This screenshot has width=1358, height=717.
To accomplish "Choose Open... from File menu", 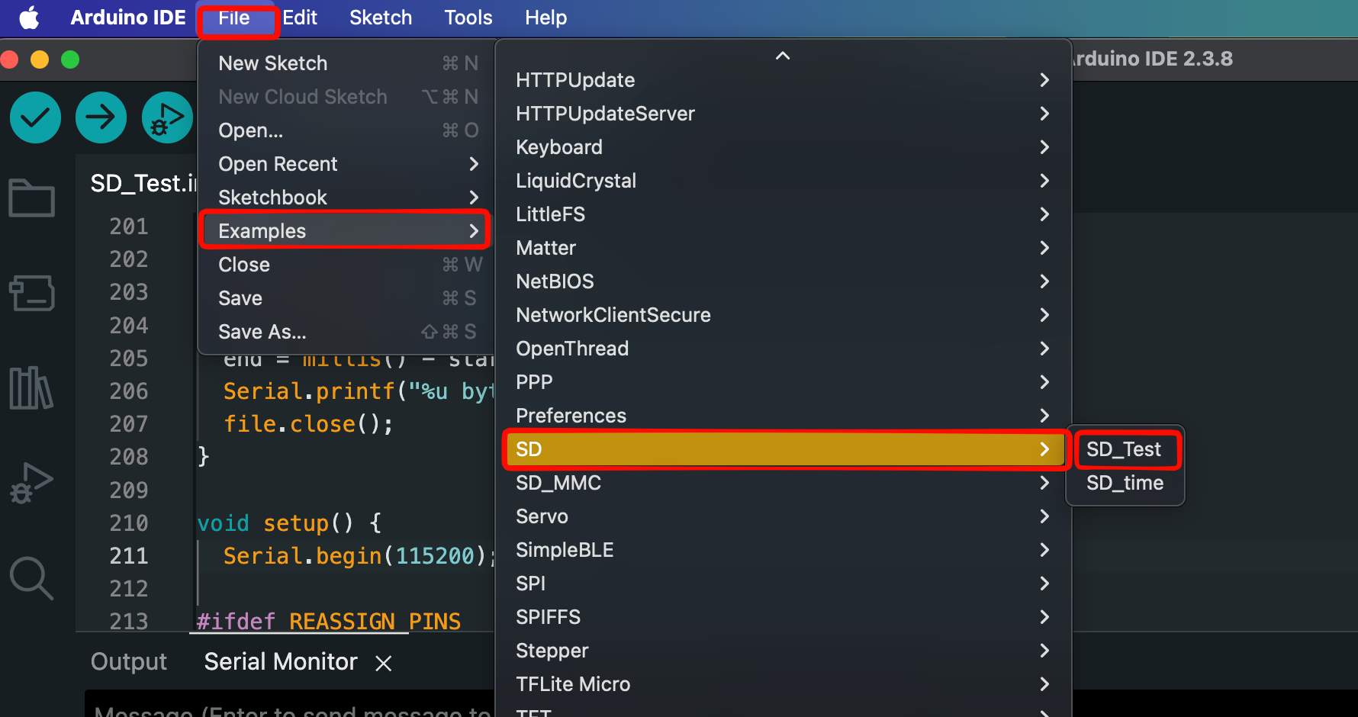I will [346, 130].
